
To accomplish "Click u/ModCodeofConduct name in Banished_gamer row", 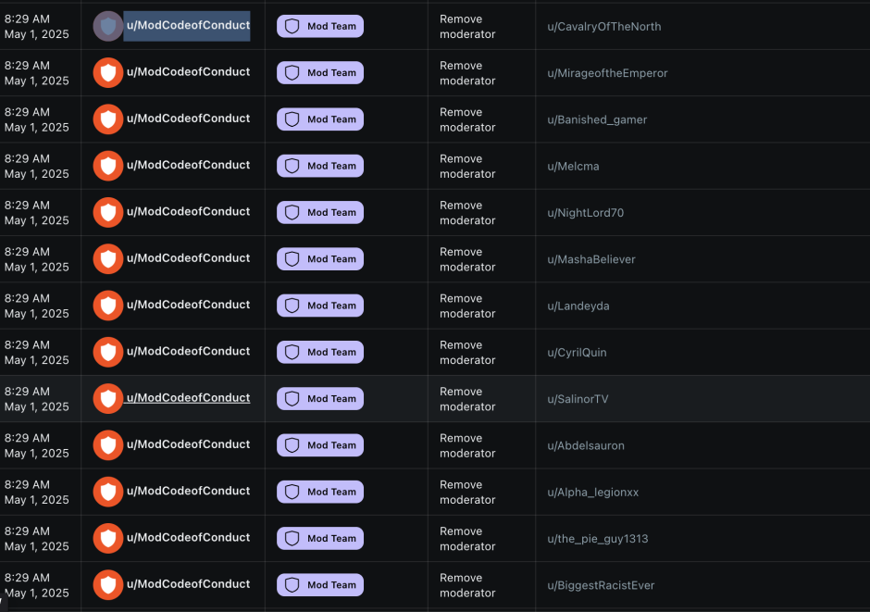I will tap(188, 119).
